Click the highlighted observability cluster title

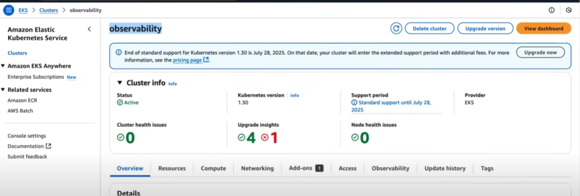tap(135, 29)
